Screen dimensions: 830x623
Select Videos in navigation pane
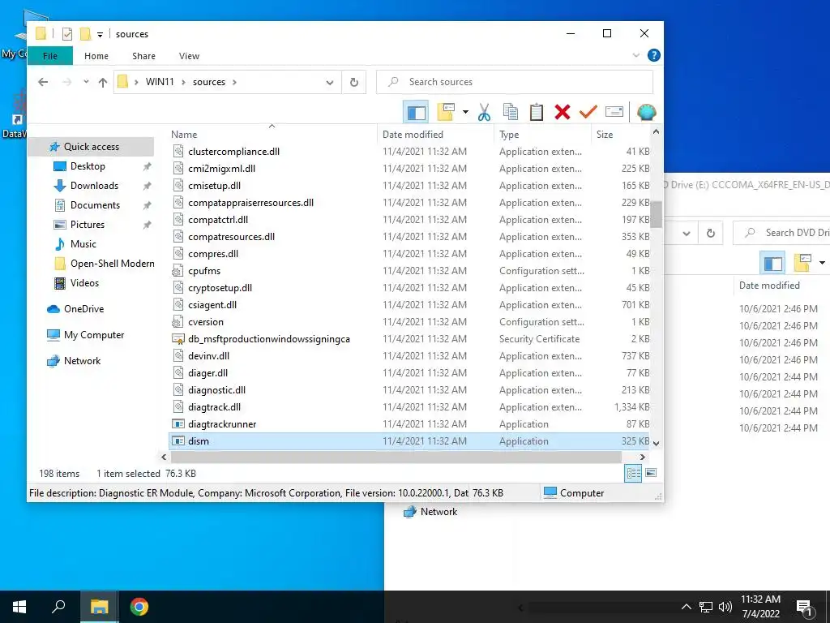point(84,283)
